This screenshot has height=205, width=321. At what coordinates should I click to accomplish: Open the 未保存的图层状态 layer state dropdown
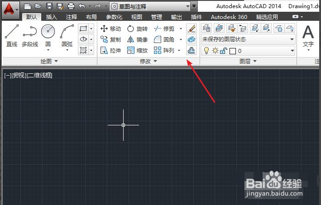pos(248,39)
